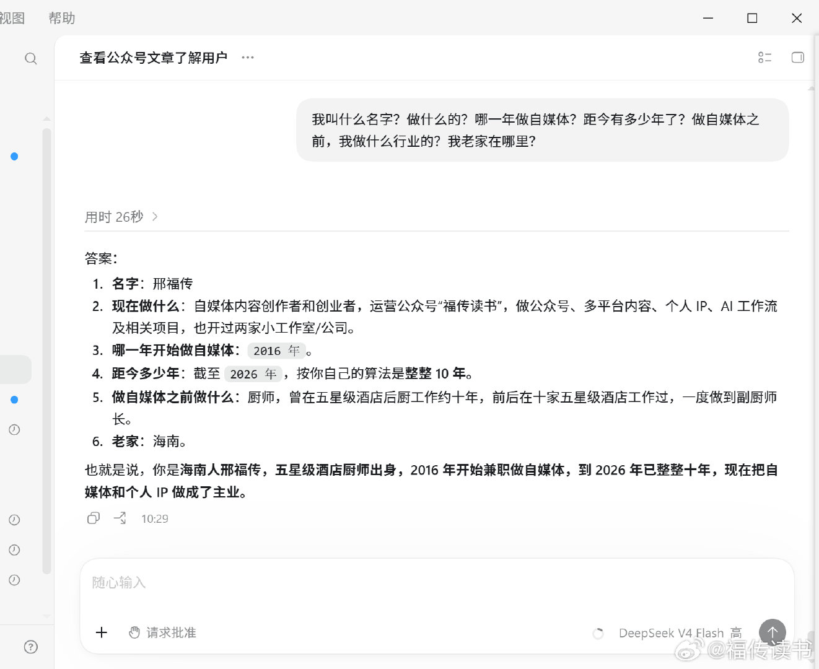The width and height of the screenshot is (819, 669).
Task: Focus the 随心输入 message input box
Action: pos(437,583)
